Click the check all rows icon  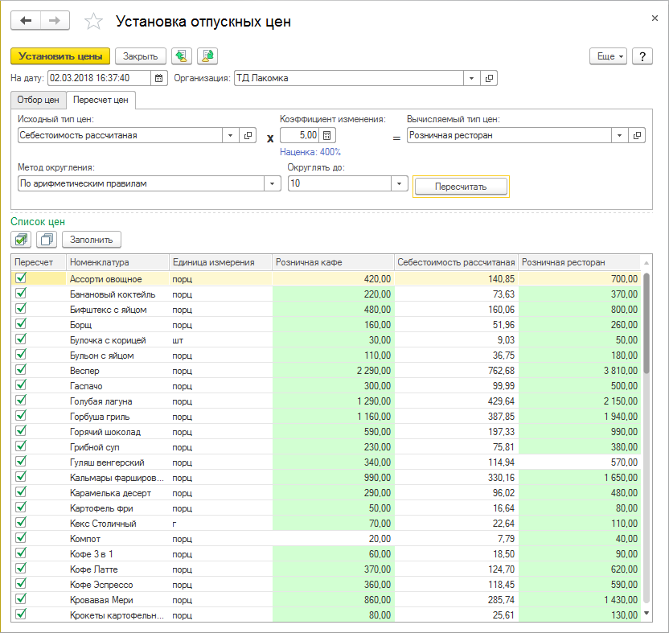click(22, 239)
